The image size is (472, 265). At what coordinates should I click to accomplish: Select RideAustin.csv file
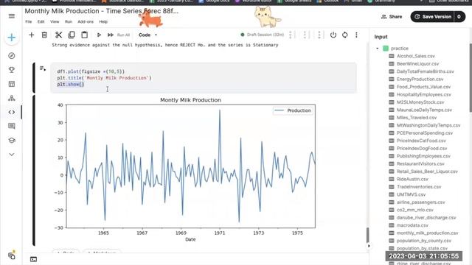pyautogui.click(x=412, y=179)
